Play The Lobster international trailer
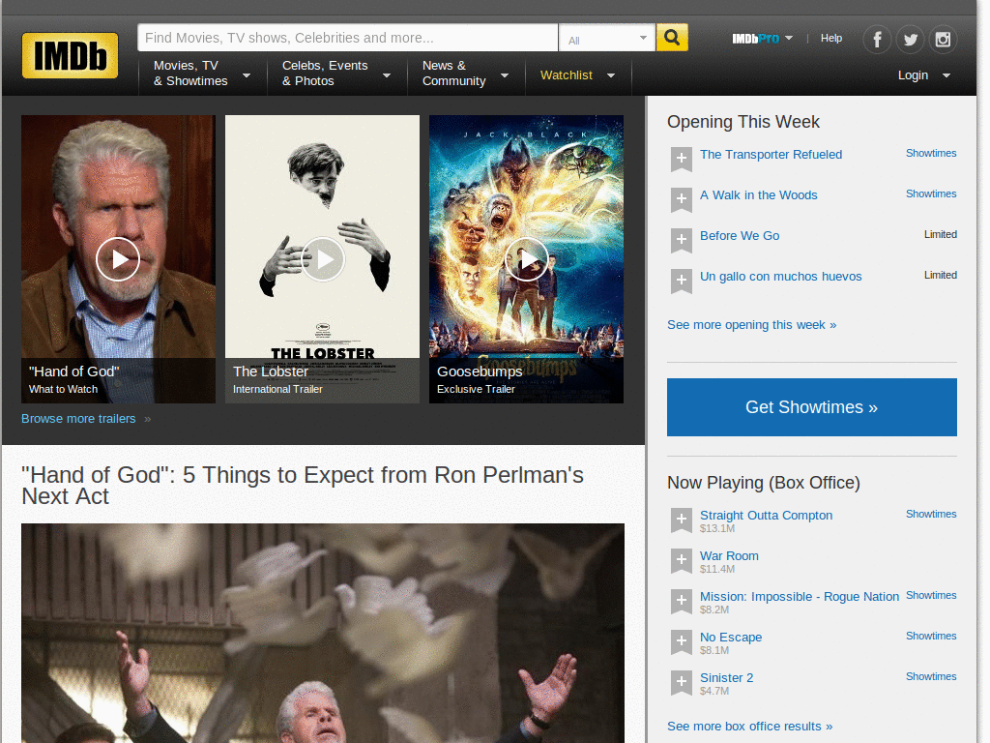990x743 pixels. click(323, 259)
